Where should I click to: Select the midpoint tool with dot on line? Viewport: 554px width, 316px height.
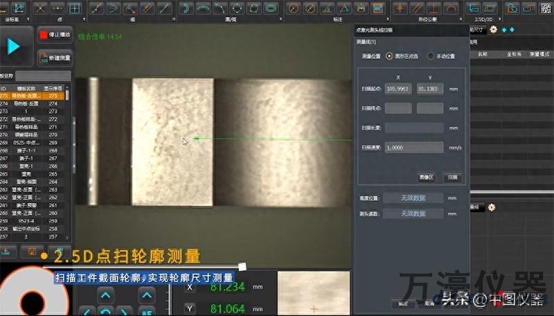tap(57, 8)
